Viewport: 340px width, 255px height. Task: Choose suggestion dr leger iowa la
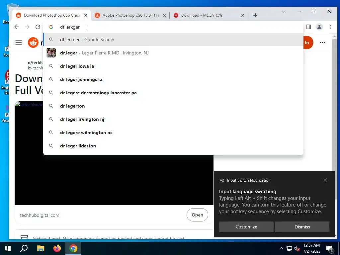[x=173, y=66]
